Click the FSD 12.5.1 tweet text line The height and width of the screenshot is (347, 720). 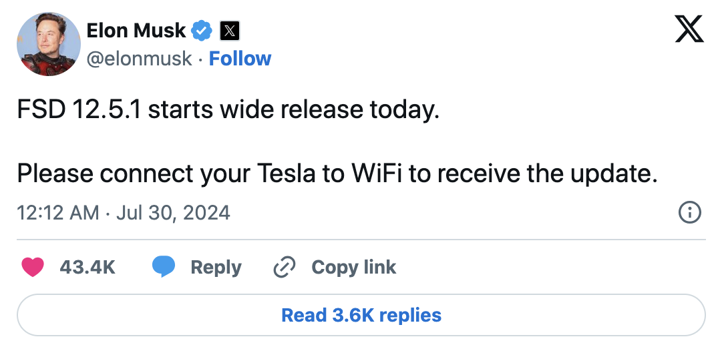click(228, 109)
